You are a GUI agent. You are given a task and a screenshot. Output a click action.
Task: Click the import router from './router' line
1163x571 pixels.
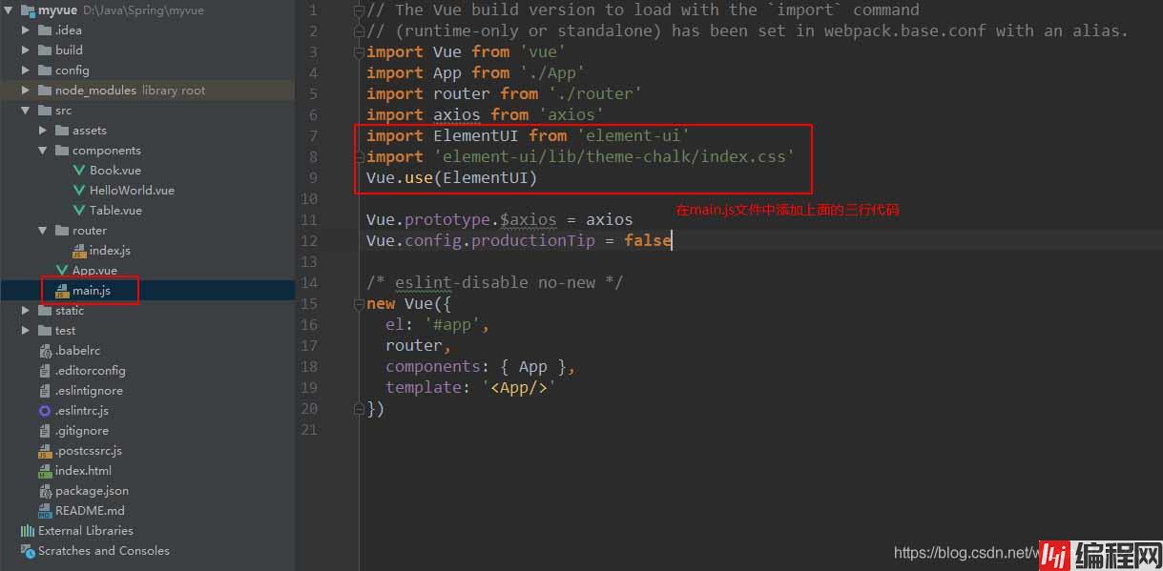click(x=504, y=94)
